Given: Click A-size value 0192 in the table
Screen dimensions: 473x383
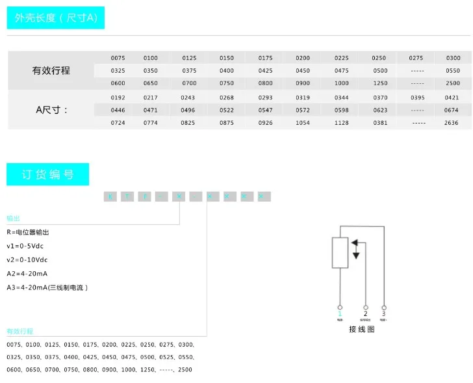Looking at the screenshot, I should click(x=118, y=98).
